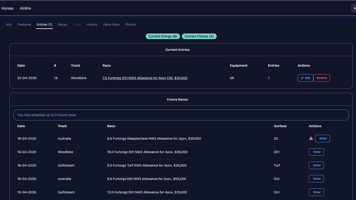356x200 pixels.
Task: Open the 7.5 Furlongs Dirt NW3 Allowance link
Action: point(145,78)
